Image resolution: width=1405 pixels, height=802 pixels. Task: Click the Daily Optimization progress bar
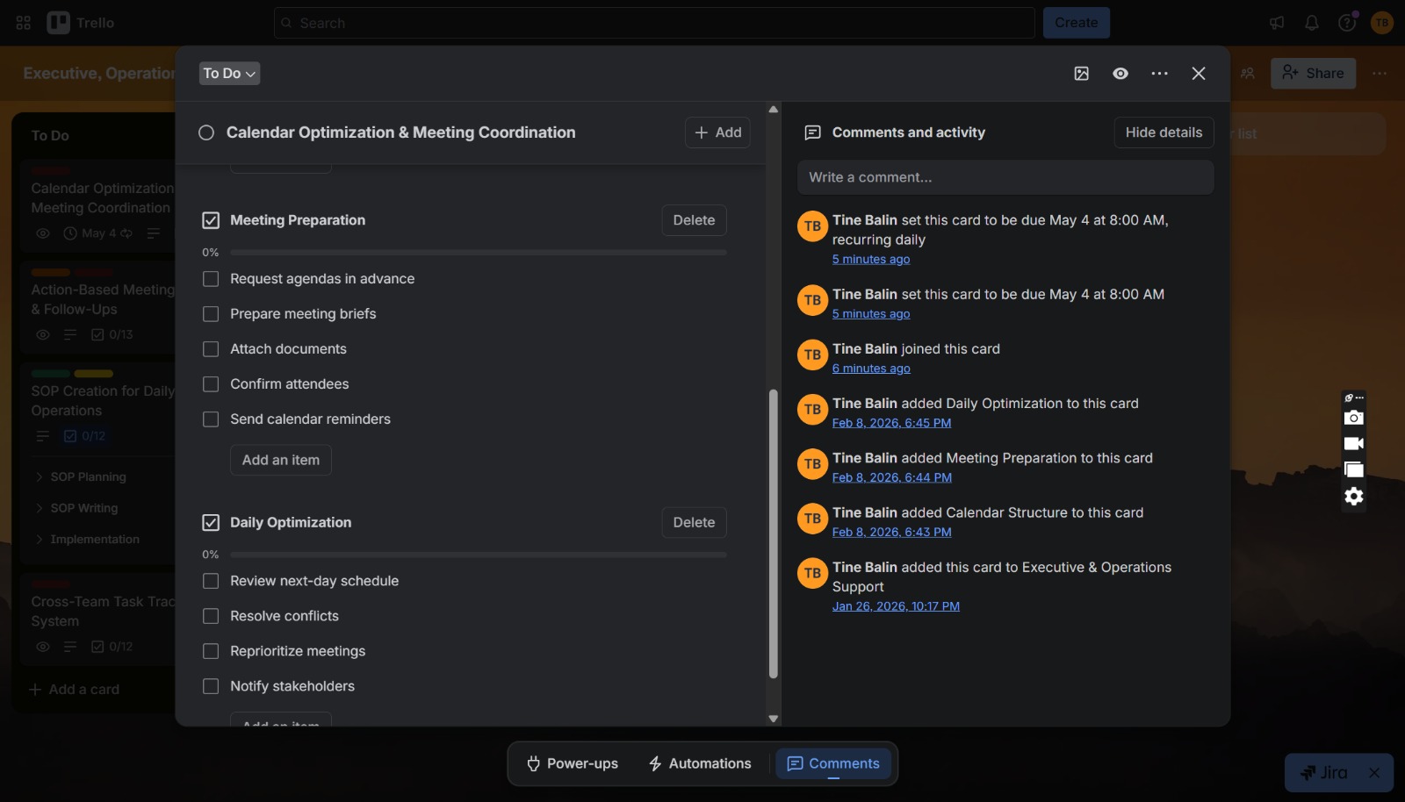pyautogui.click(x=478, y=555)
